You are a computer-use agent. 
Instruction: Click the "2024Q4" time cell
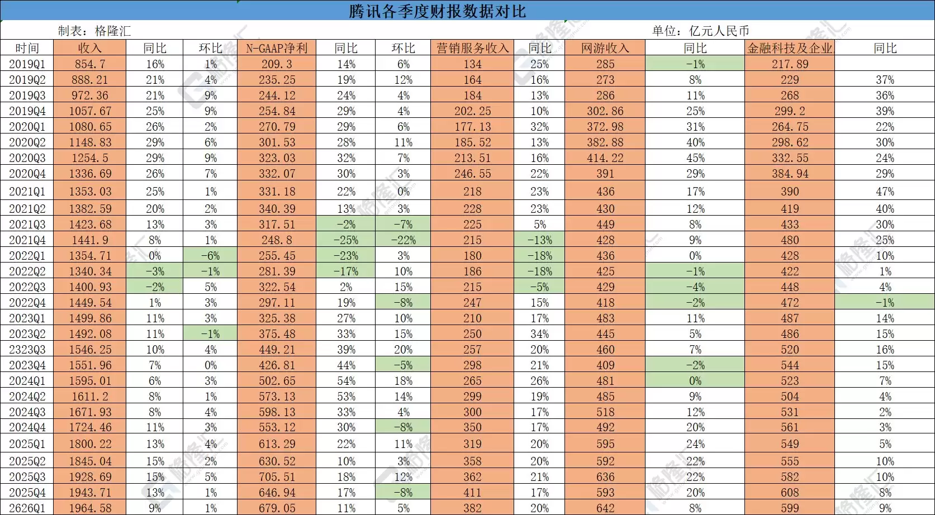27,427
